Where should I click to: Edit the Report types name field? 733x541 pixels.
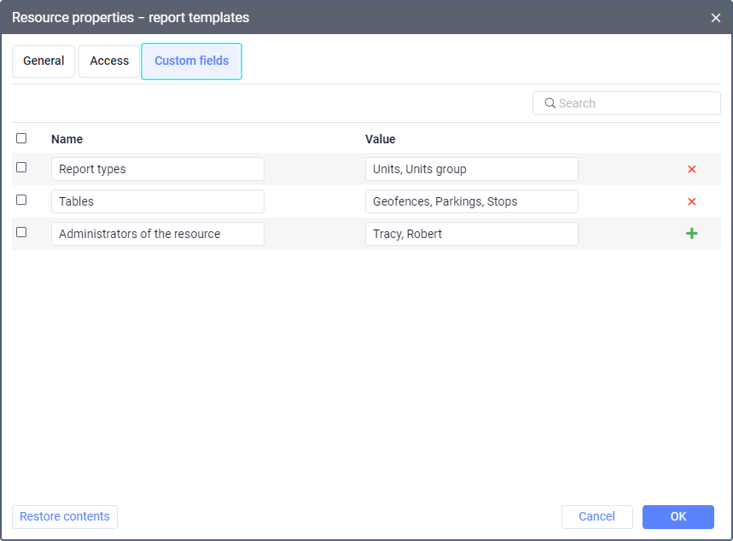pos(158,169)
